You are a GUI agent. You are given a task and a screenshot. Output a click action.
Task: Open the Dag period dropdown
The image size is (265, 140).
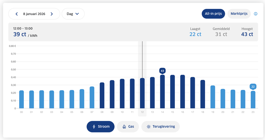point(73,14)
